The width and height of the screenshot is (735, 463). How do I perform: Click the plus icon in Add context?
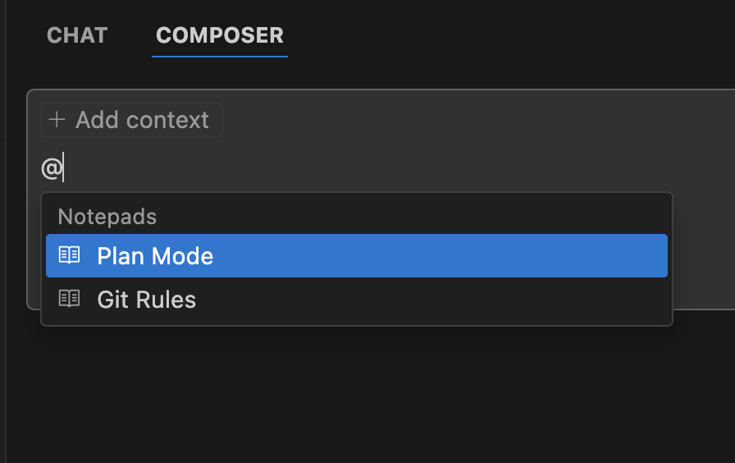point(57,120)
